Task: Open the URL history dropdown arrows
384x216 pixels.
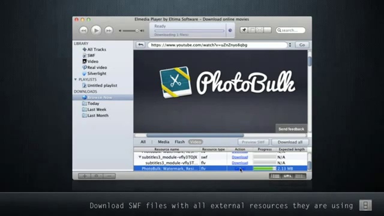Action: [290, 45]
